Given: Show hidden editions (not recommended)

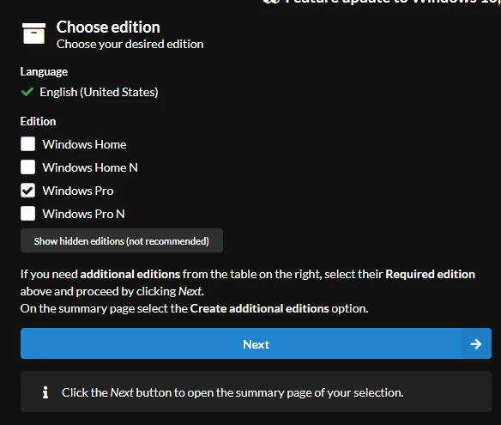Looking at the screenshot, I should click(x=122, y=240).
